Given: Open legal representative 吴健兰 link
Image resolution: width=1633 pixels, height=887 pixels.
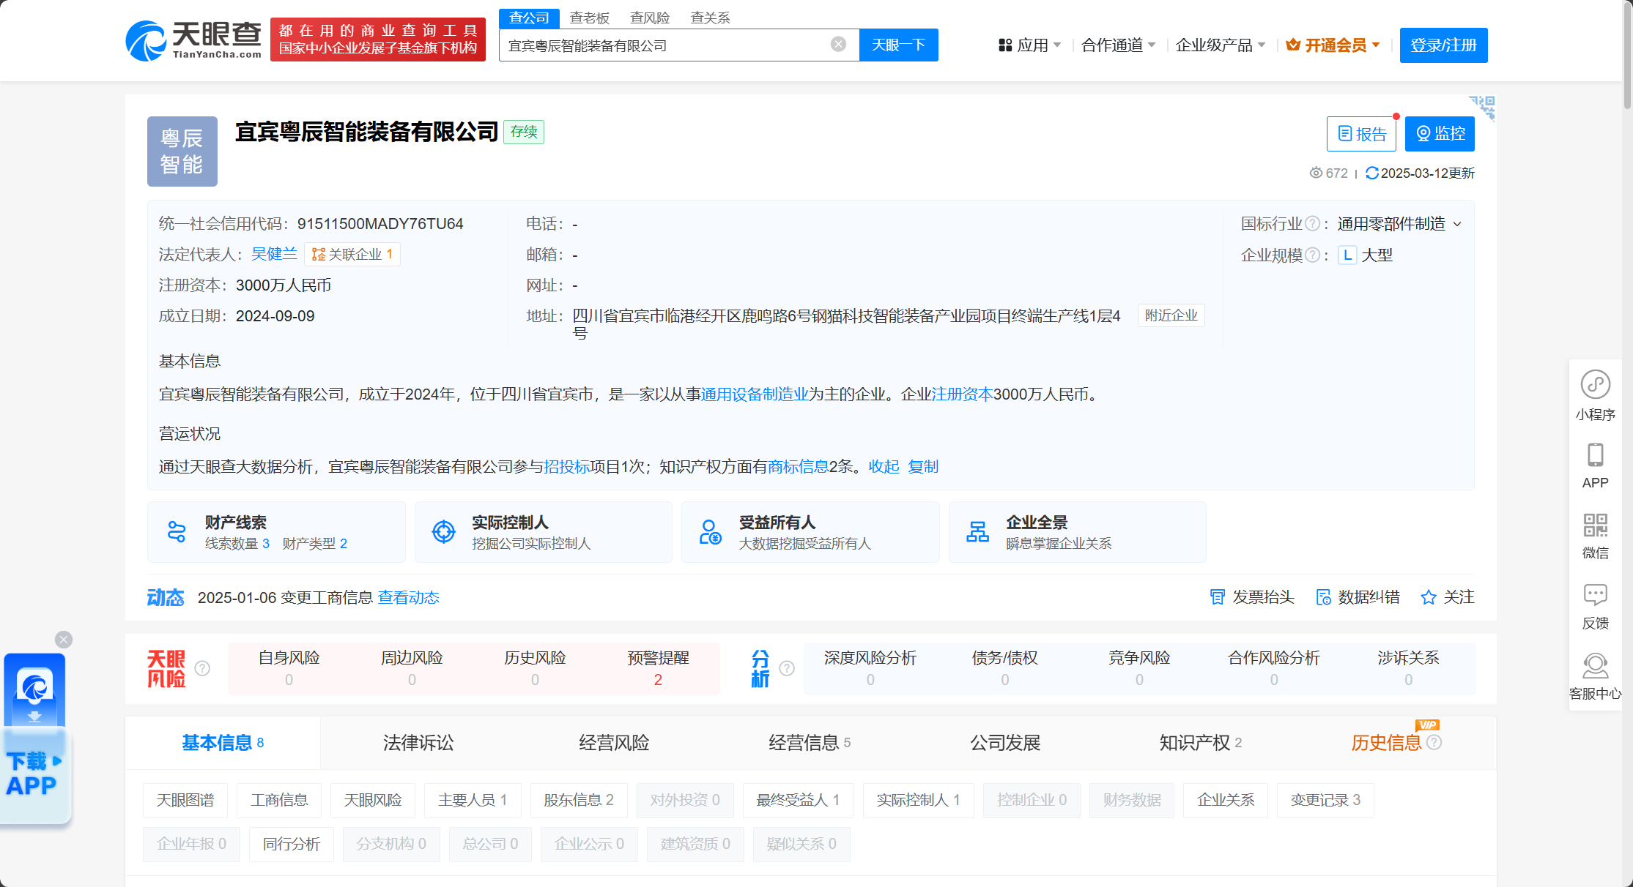Looking at the screenshot, I should click(274, 254).
